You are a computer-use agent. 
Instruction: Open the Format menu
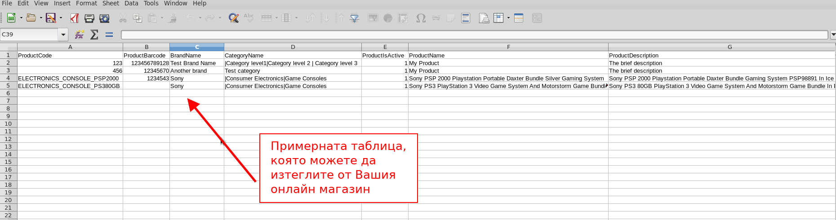(86, 3)
